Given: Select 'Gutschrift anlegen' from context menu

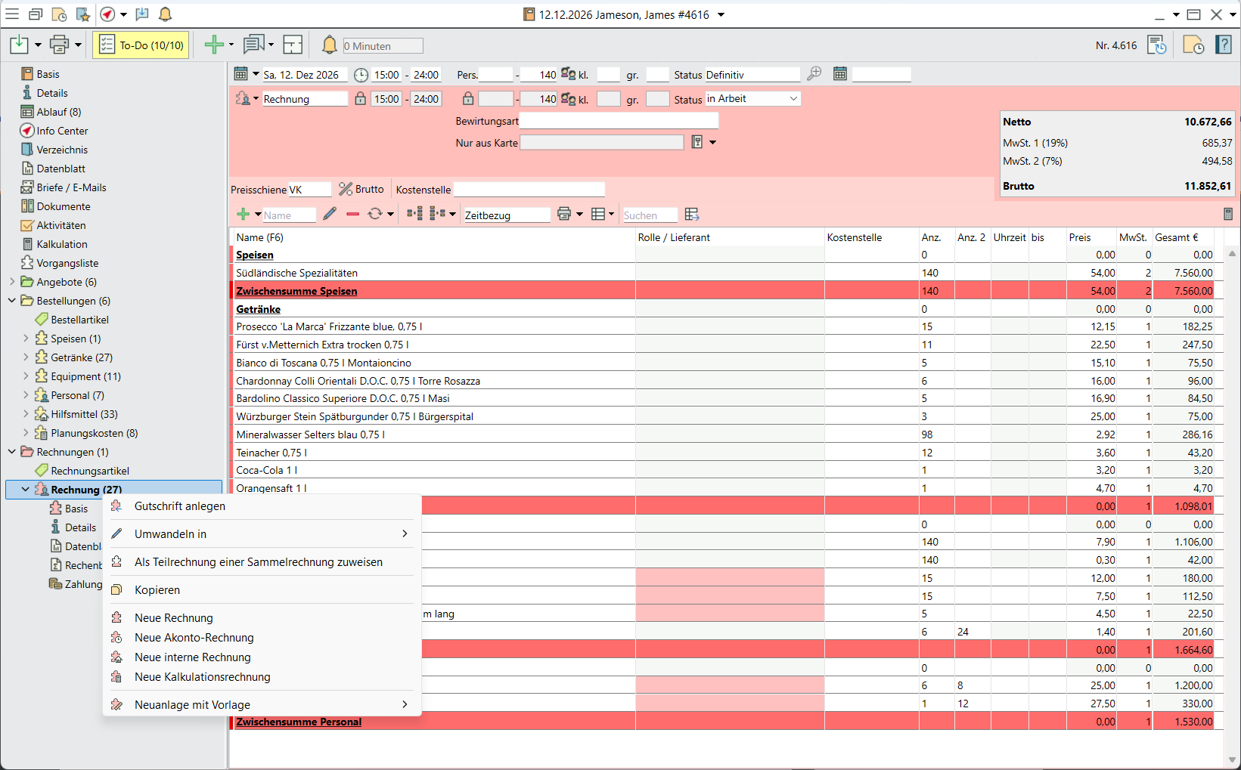Looking at the screenshot, I should coord(180,506).
